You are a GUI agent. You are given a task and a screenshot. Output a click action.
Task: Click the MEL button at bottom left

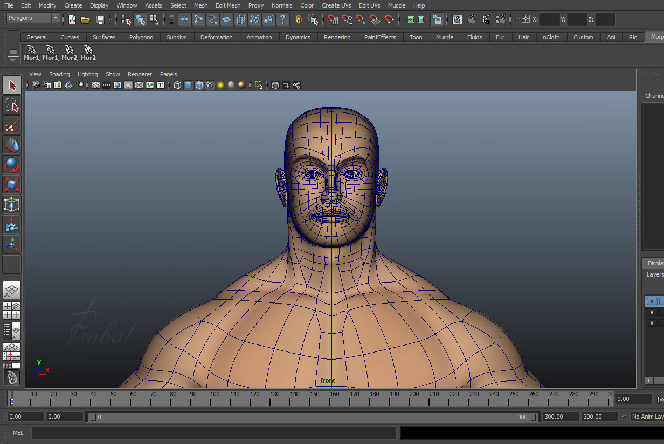pyautogui.click(x=18, y=433)
